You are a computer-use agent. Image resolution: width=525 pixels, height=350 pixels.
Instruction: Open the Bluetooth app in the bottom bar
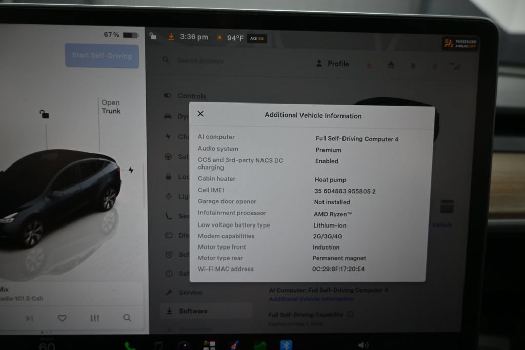tap(286, 345)
